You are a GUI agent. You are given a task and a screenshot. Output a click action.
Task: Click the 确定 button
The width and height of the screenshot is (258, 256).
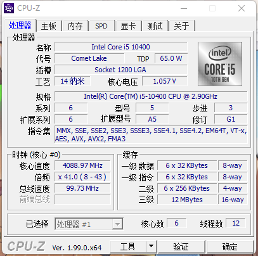pos(230,246)
